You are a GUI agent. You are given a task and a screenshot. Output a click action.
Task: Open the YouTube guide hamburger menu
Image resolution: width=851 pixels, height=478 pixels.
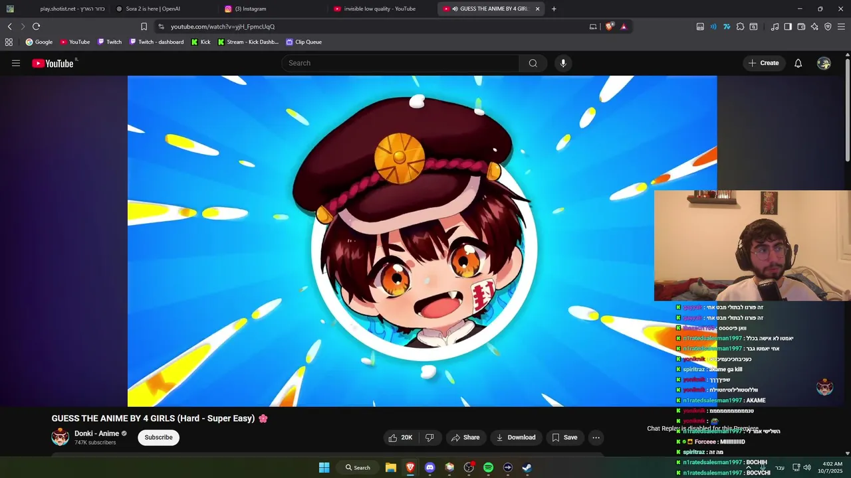tap(16, 63)
